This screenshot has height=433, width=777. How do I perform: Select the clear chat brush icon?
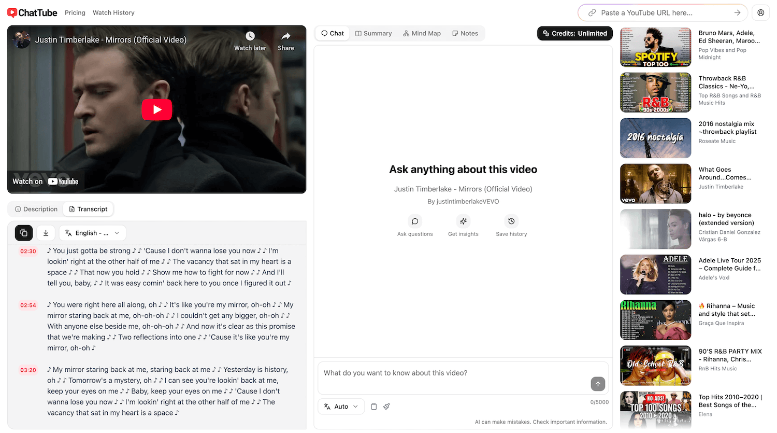386,406
